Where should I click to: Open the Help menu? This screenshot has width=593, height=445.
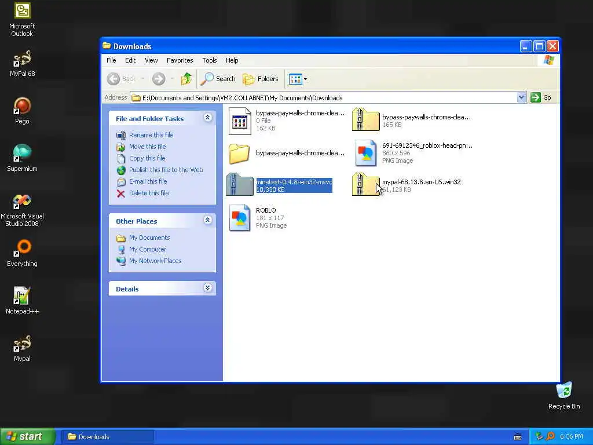click(232, 60)
